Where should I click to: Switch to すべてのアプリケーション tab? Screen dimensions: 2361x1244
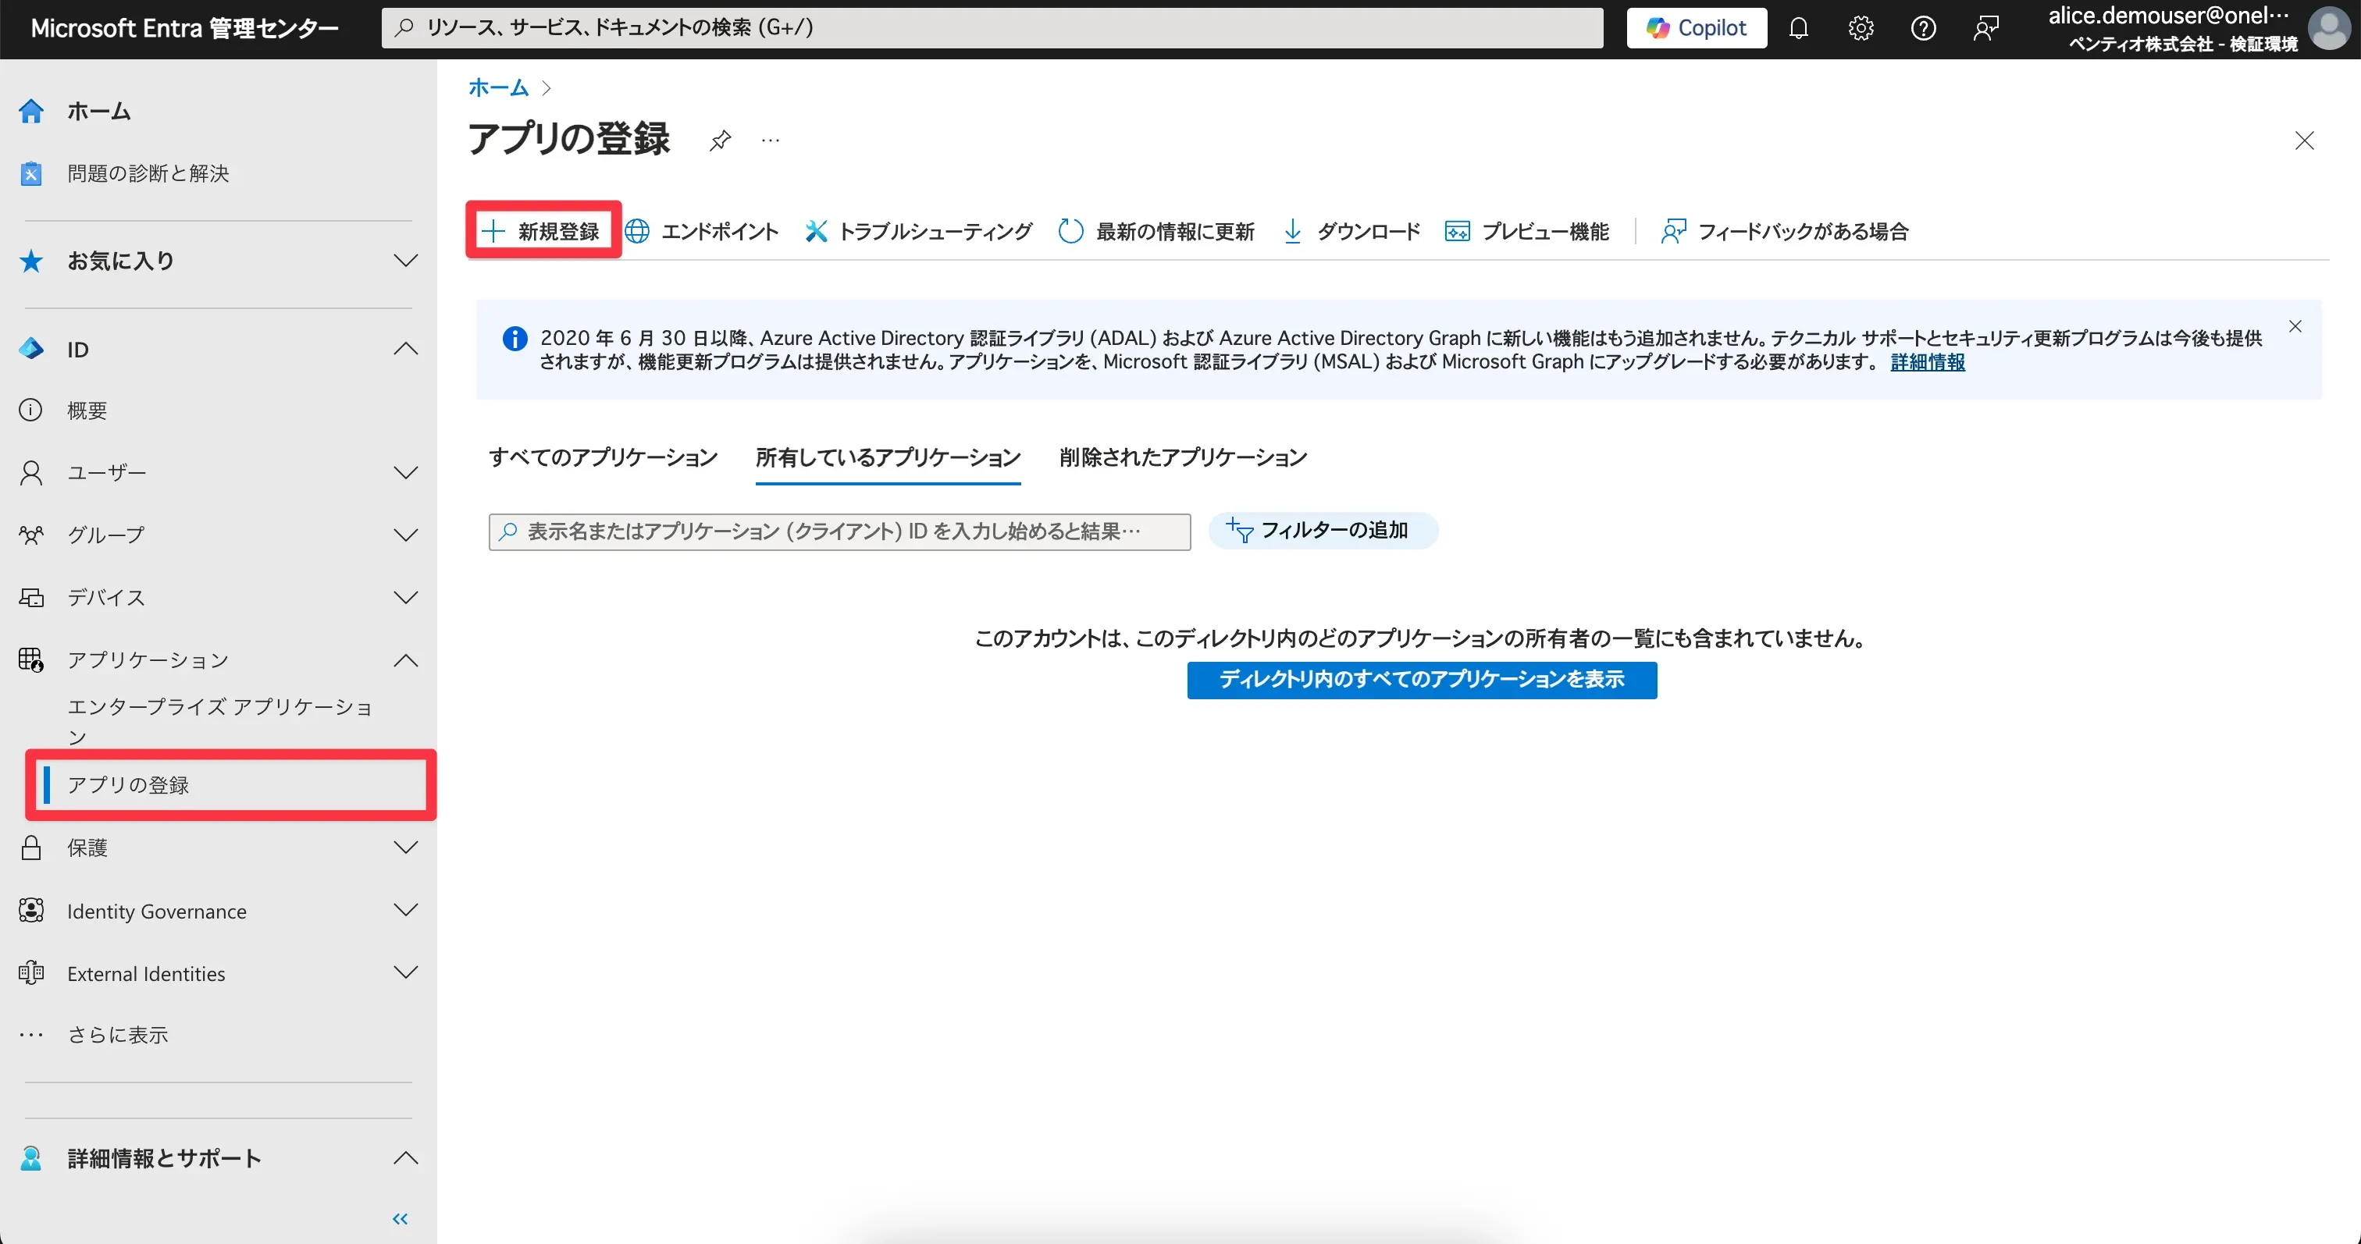[x=603, y=457]
